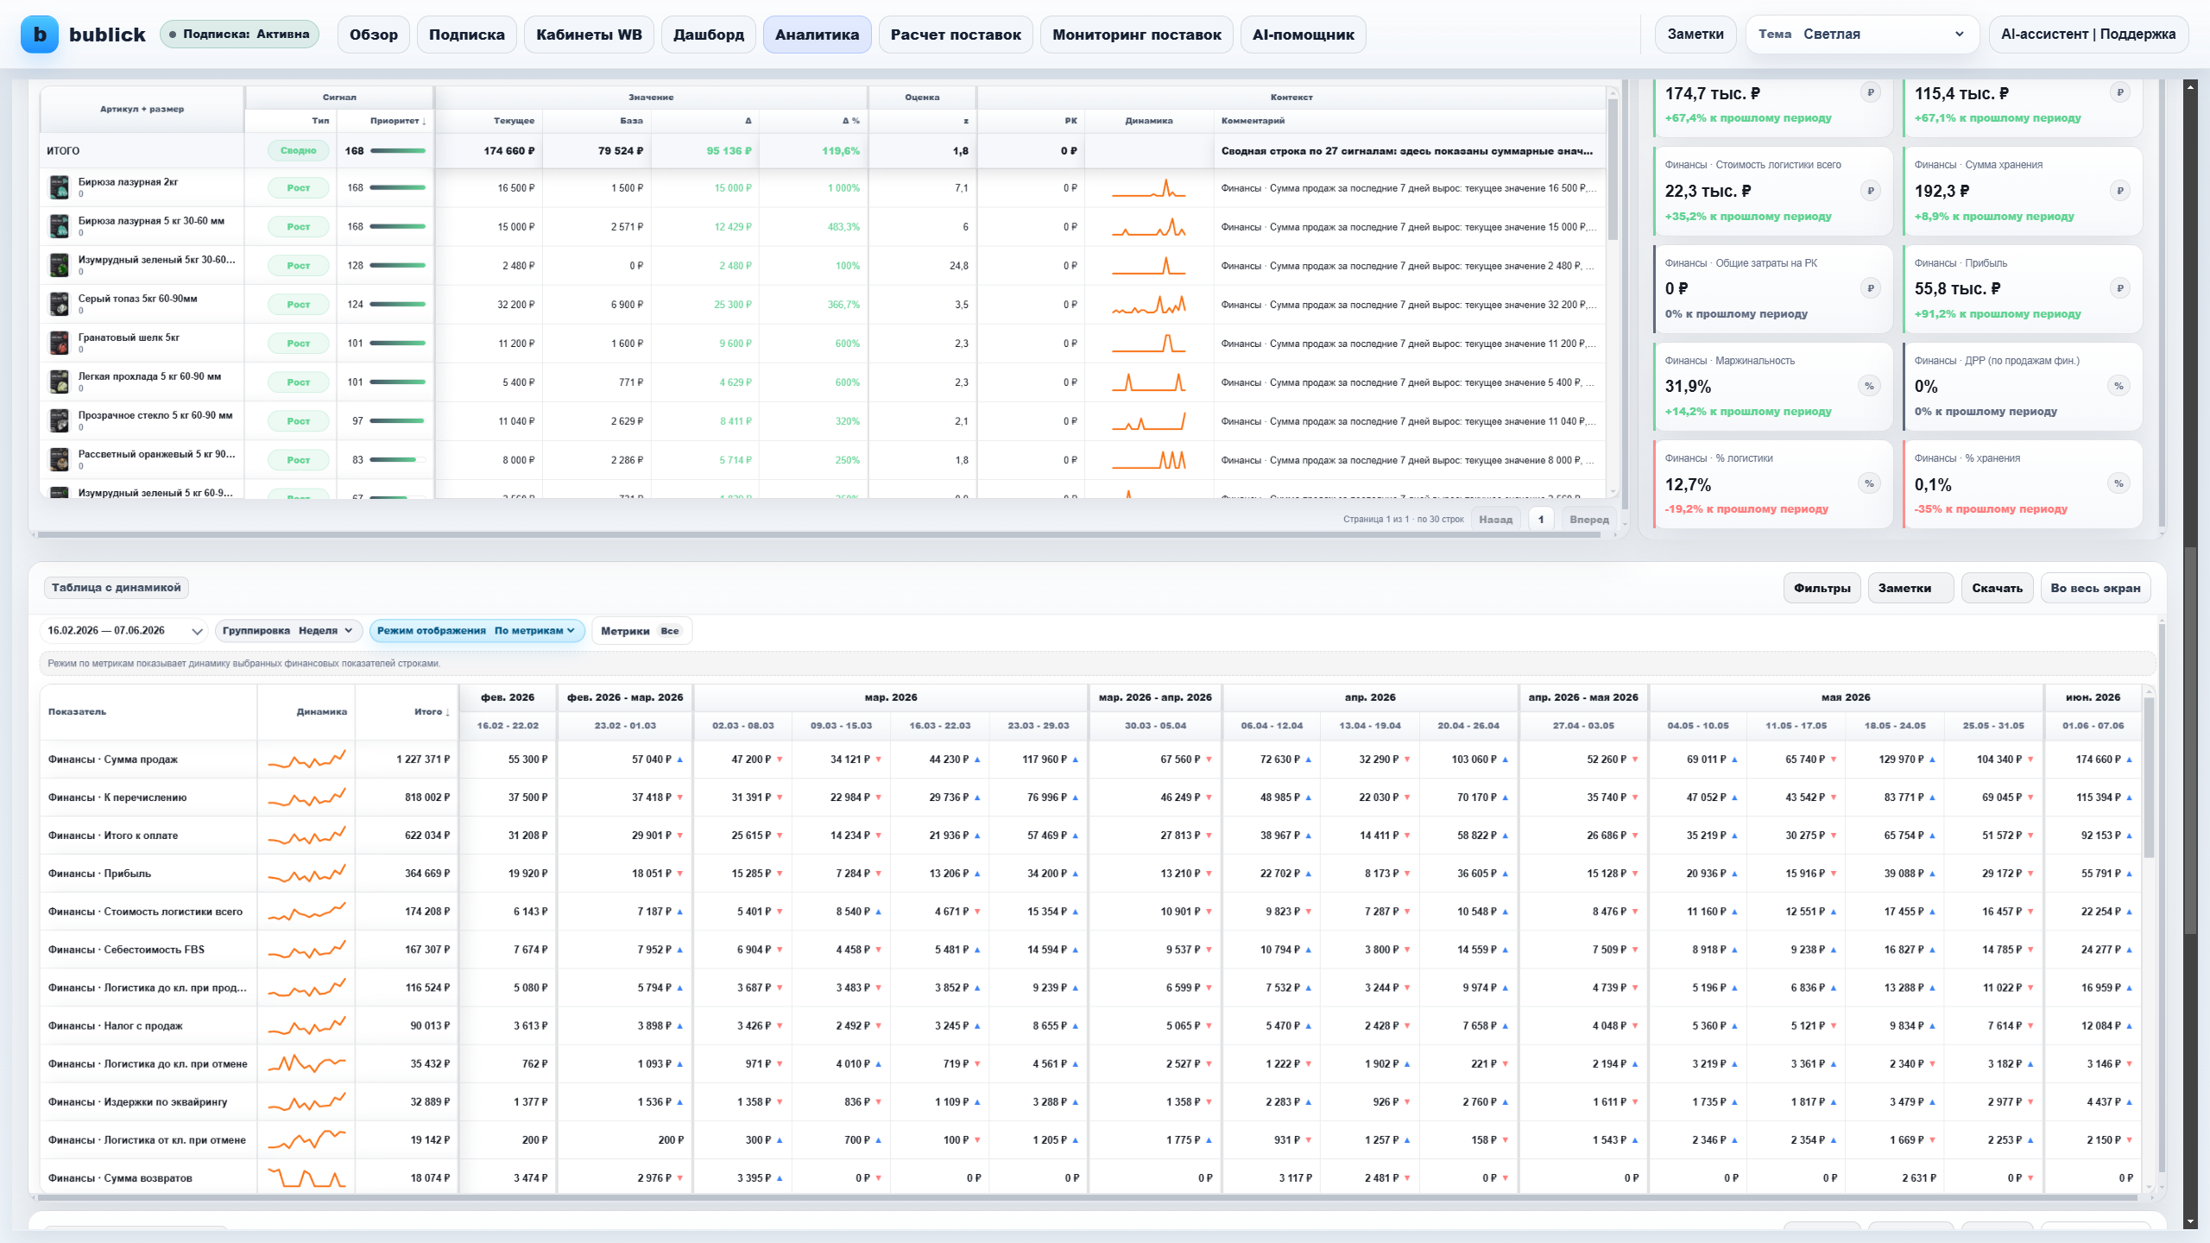Click ruble icon on Прибыль card
2210x1243 pixels.
[x=2119, y=288]
